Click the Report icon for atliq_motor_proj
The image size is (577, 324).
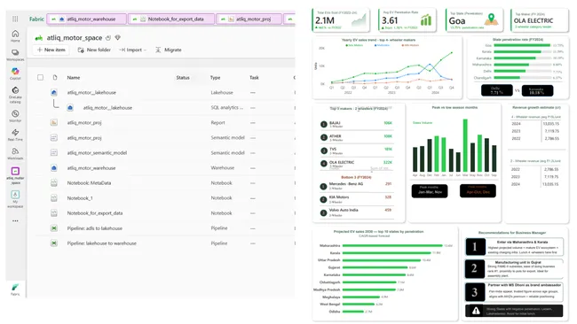54,122
